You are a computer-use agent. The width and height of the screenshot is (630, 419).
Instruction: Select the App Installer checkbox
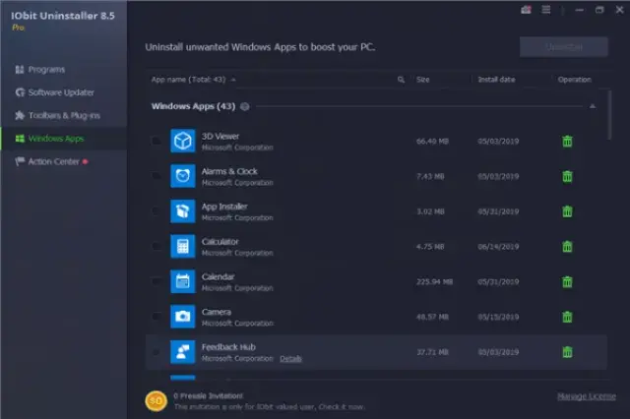156,211
